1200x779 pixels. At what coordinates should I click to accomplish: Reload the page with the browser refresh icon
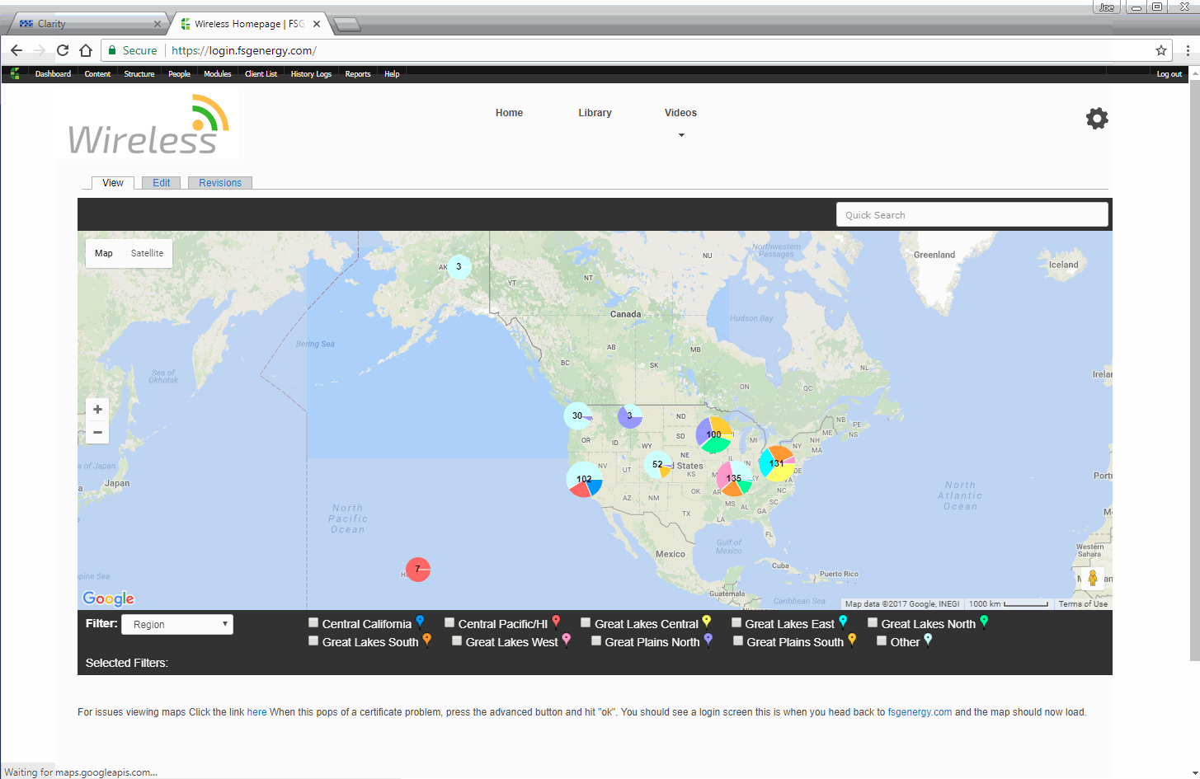pos(63,50)
